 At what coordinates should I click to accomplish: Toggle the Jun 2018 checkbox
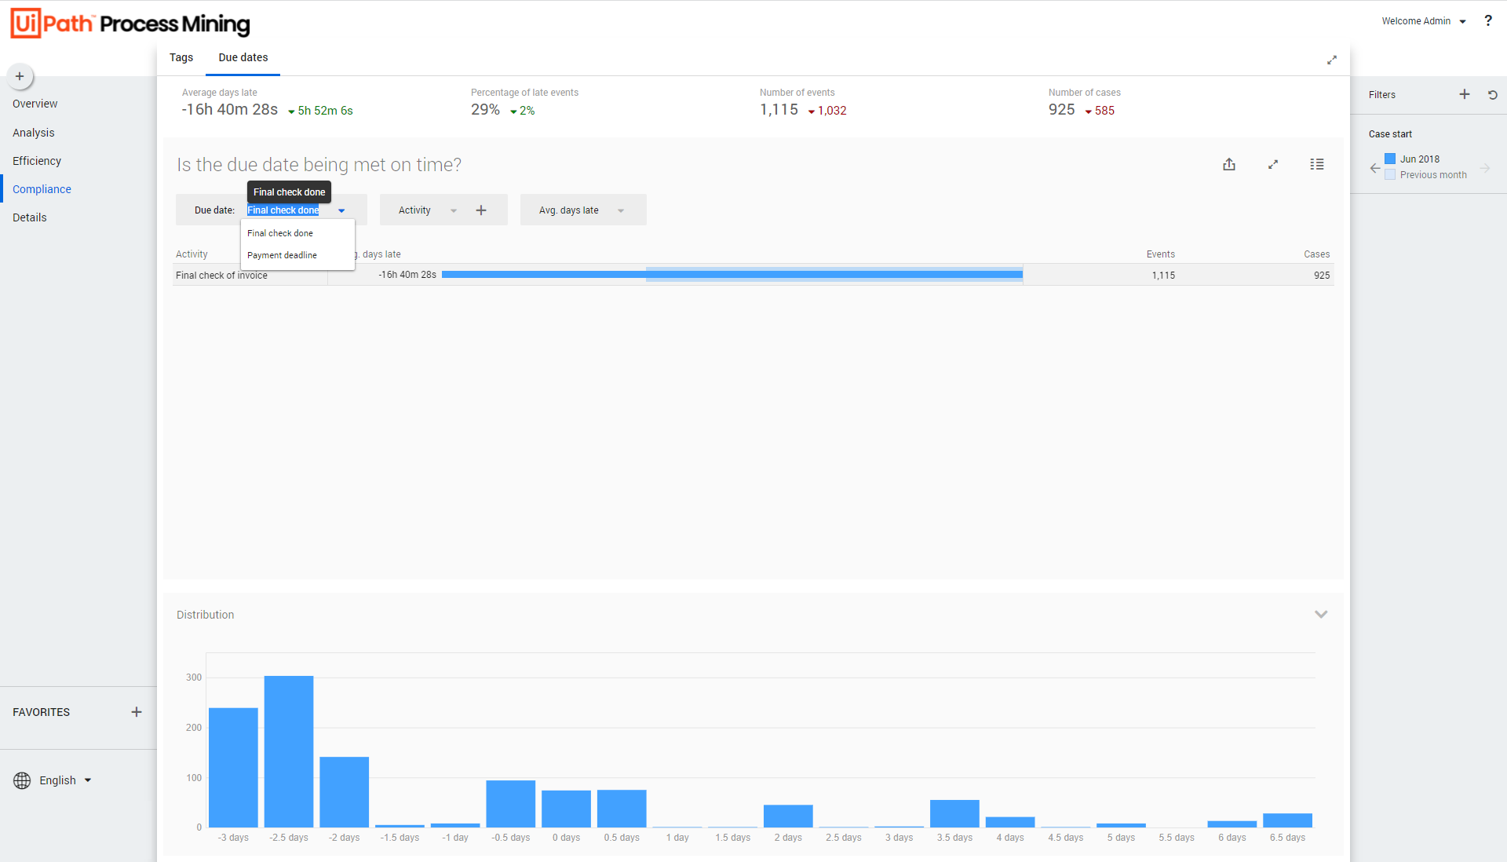[1390, 159]
